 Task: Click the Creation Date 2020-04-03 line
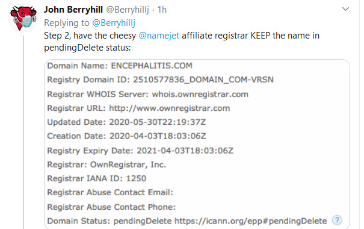(127, 136)
